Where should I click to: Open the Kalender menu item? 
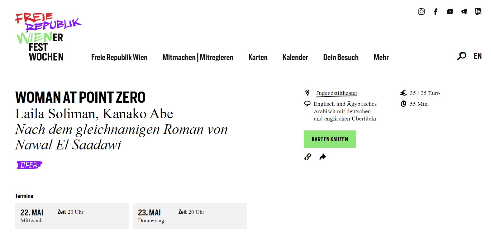tap(295, 58)
